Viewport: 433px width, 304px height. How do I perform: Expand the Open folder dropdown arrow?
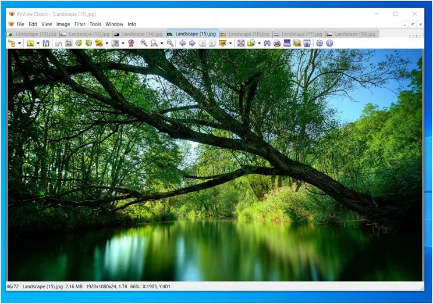tap(38, 44)
